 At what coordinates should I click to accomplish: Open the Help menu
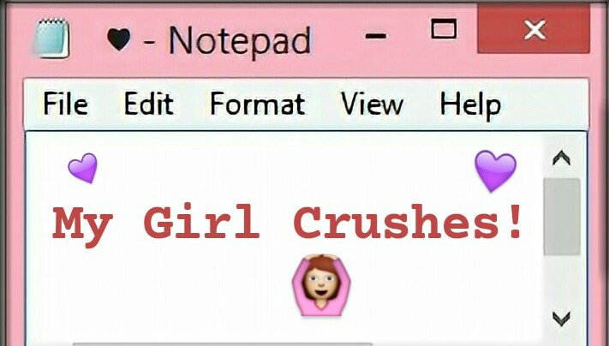click(x=470, y=105)
